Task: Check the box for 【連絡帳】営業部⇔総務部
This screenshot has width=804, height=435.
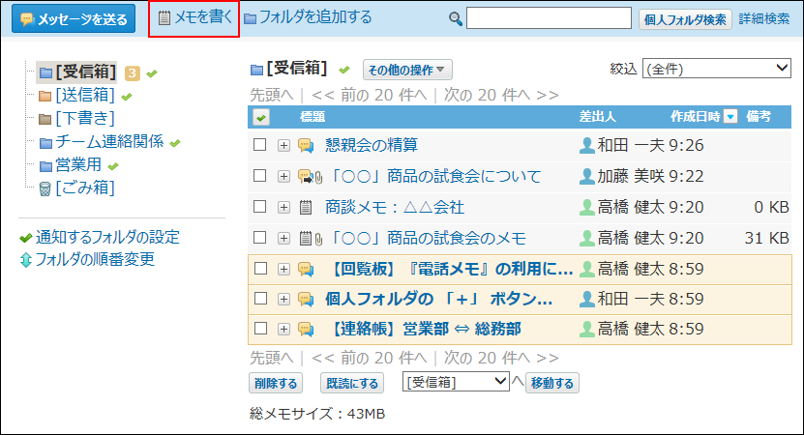Action: pyautogui.click(x=260, y=329)
